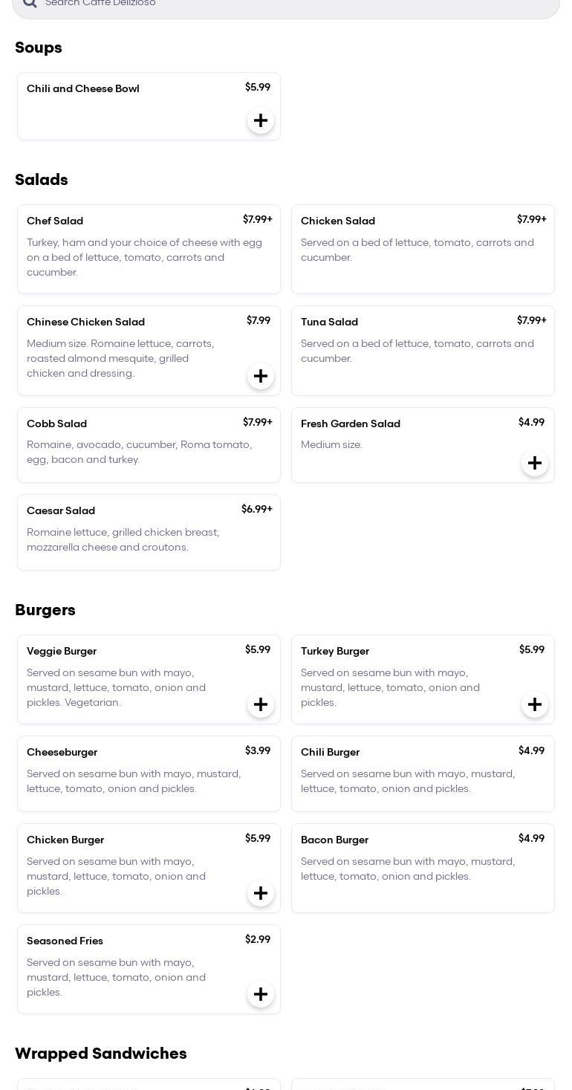Add Turkey Burger with plus icon

coord(535,704)
